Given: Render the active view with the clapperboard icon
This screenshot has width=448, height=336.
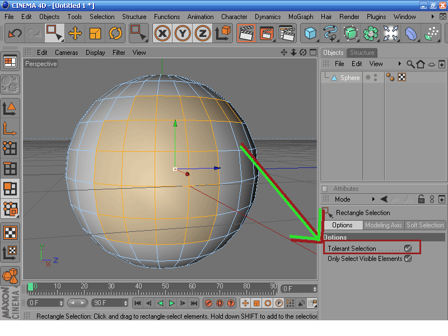Looking at the screenshot, I should [246, 34].
